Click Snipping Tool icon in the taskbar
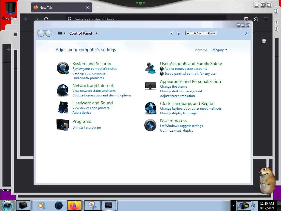The height and width of the screenshot is (211, 281). pos(92,206)
